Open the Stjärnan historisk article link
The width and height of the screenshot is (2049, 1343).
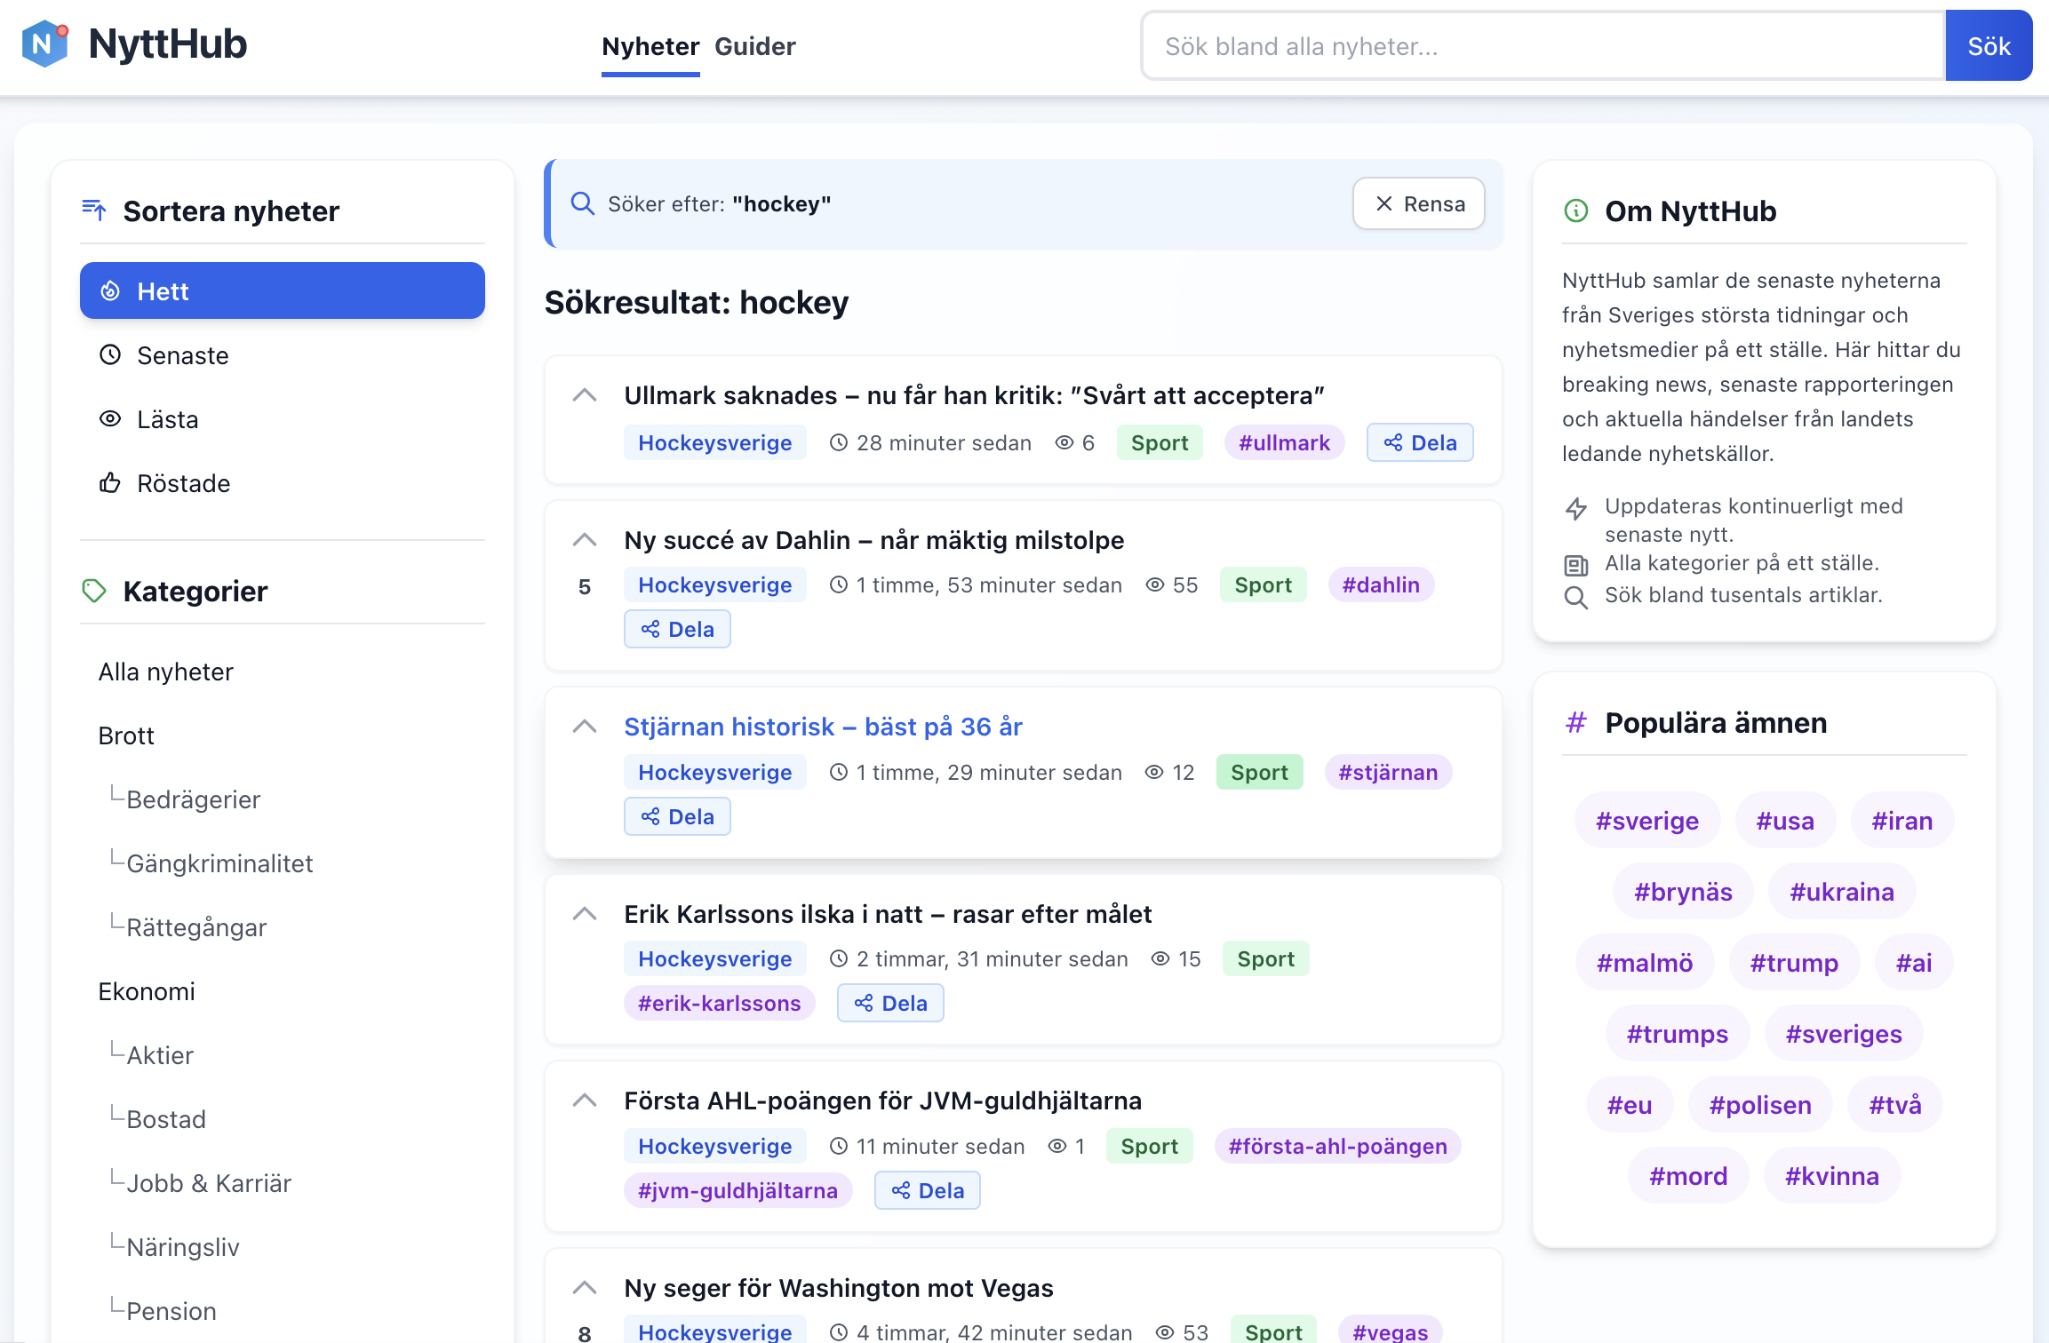823,727
